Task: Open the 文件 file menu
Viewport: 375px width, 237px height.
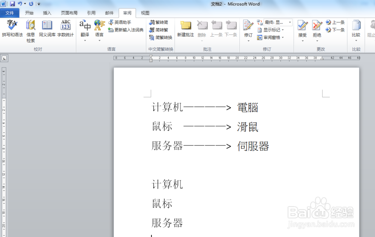Action: pos(10,12)
